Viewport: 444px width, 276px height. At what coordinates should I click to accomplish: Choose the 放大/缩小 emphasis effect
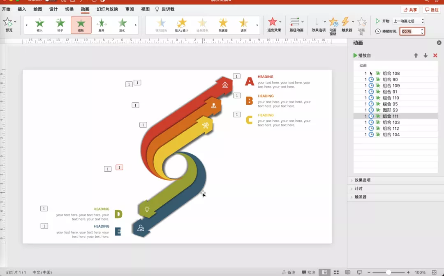[182, 25]
